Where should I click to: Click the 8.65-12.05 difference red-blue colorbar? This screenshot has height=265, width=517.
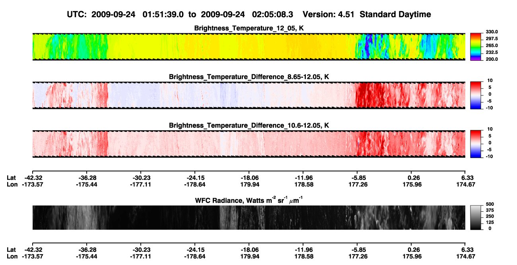[476, 95]
